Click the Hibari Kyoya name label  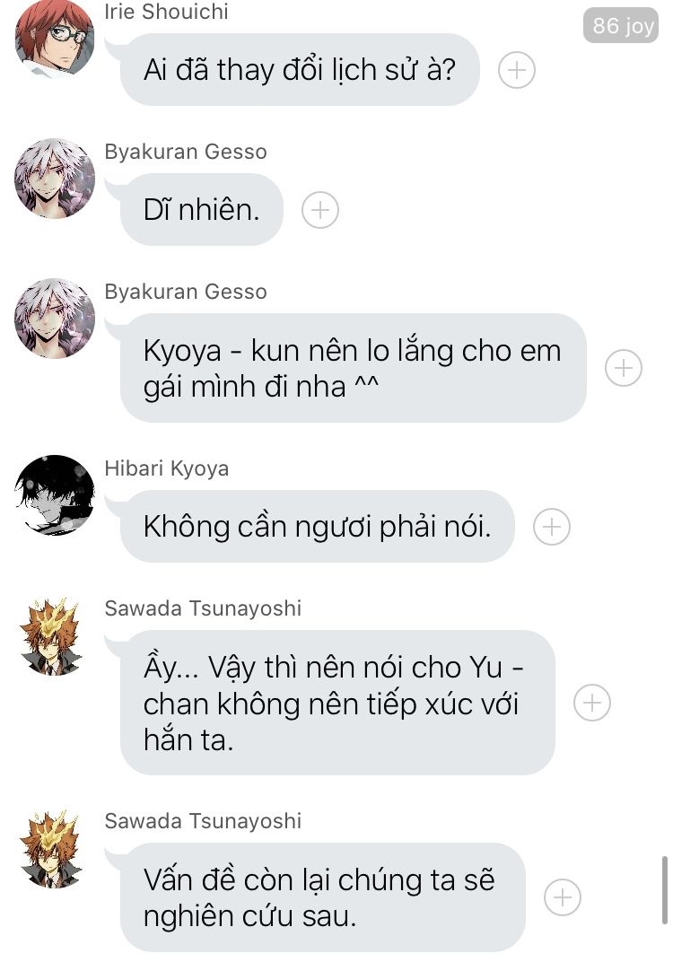point(166,468)
